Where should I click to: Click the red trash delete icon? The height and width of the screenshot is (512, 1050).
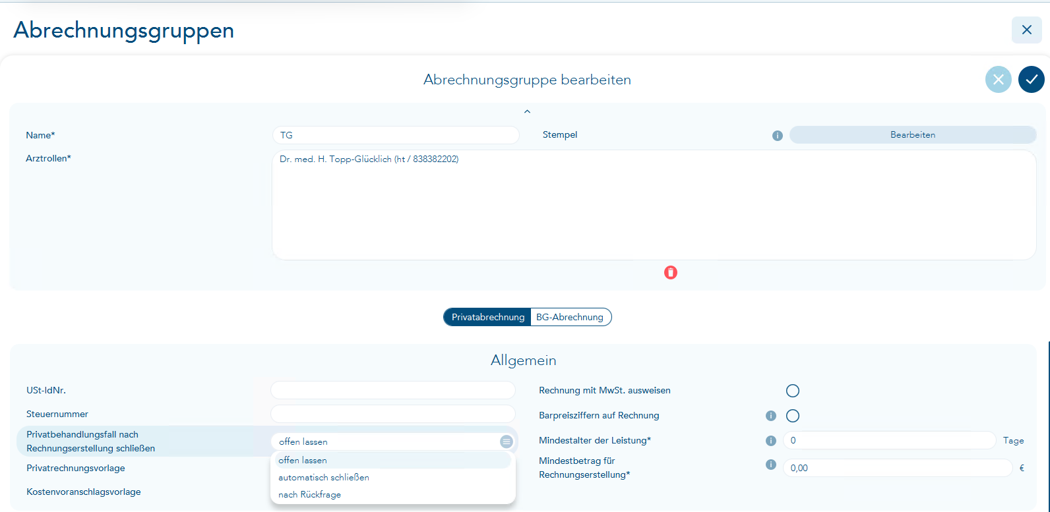(x=671, y=272)
